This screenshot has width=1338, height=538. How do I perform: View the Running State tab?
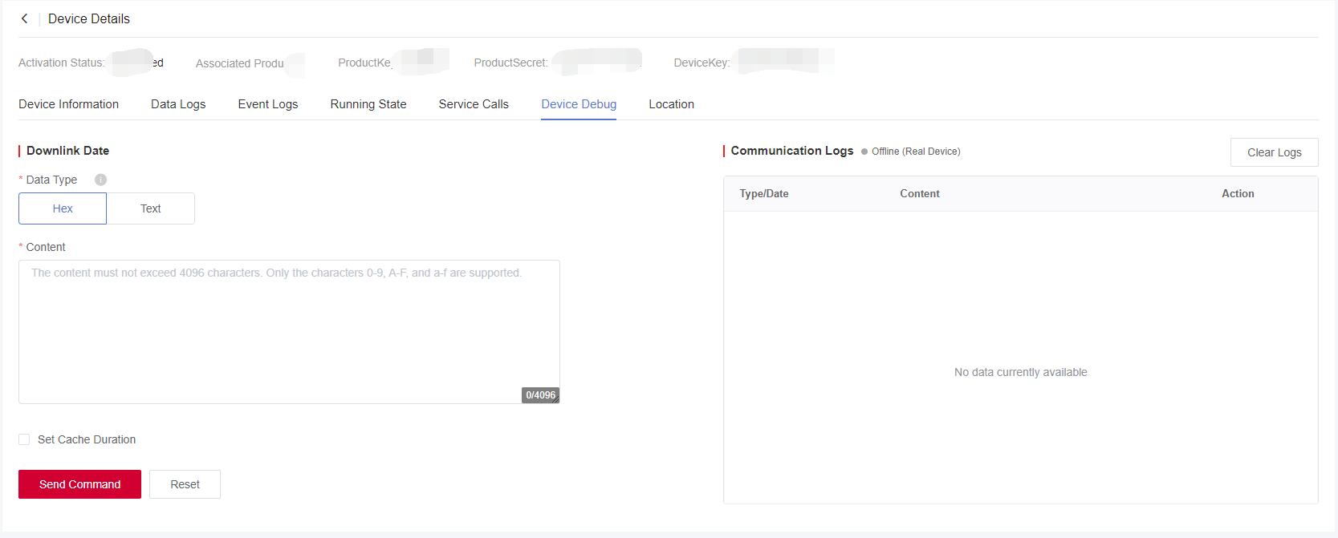(368, 104)
